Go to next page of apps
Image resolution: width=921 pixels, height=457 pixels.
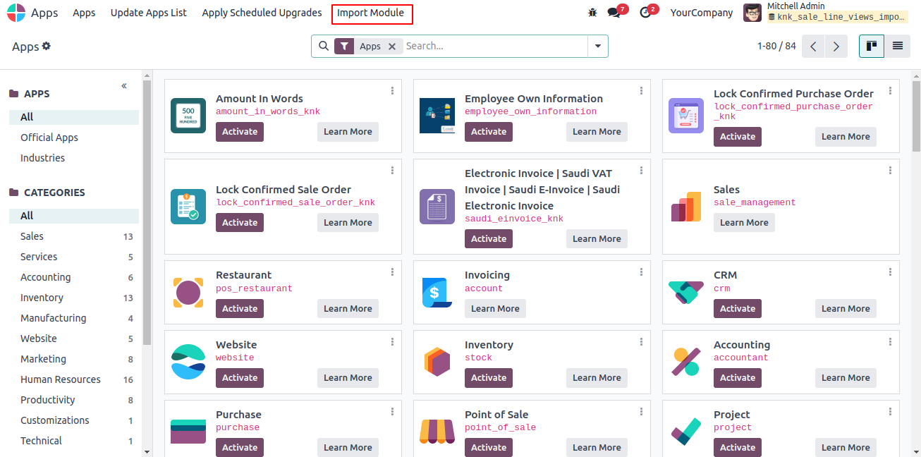point(836,46)
